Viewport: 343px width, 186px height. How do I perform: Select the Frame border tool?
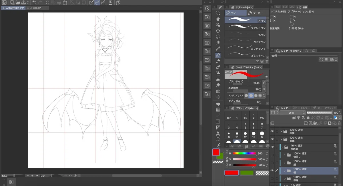[218, 121]
